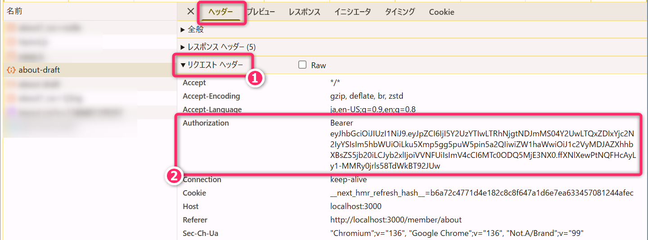Viewport: 648px width, 240px height.
Task: Collapse the リクエスト ヘッダー section
Action: tap(212, 65)
